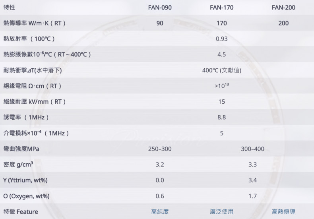Open the 廣泛使用 feature link
This screenshot has width=314, height=219.
coord(221,211)
